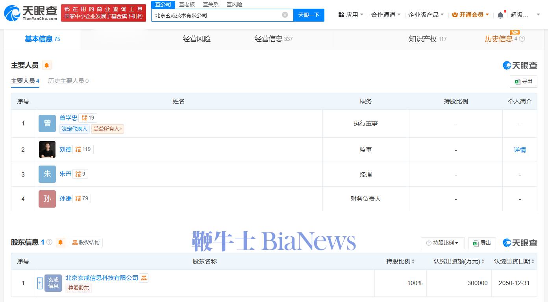Open 曾学思's relation graph icon with 19

88,118
